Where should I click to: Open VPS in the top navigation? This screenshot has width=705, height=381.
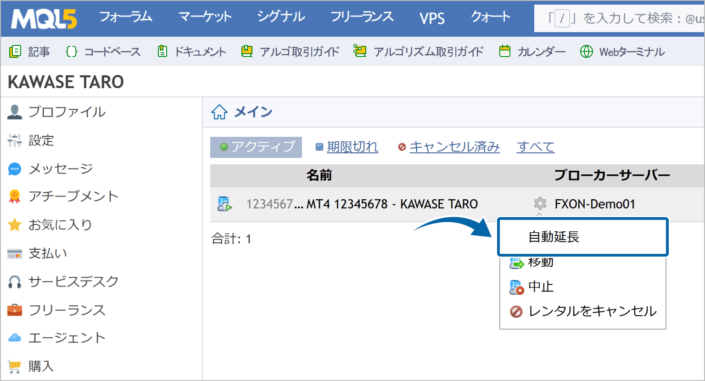[x=432, y=18]
